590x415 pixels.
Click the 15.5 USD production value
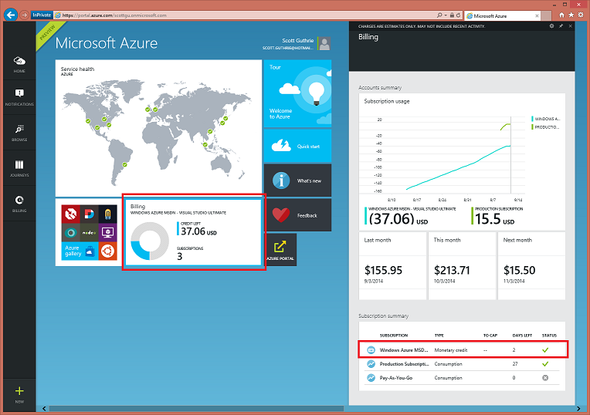point(494,219)
